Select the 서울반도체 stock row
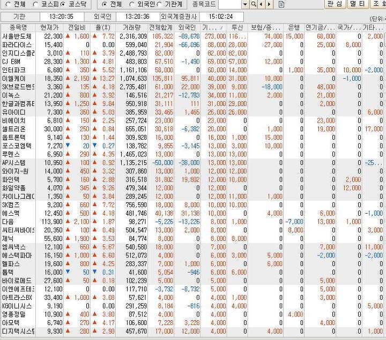The image size is (386, 340). pyautogui.click(x=192, y=36)
